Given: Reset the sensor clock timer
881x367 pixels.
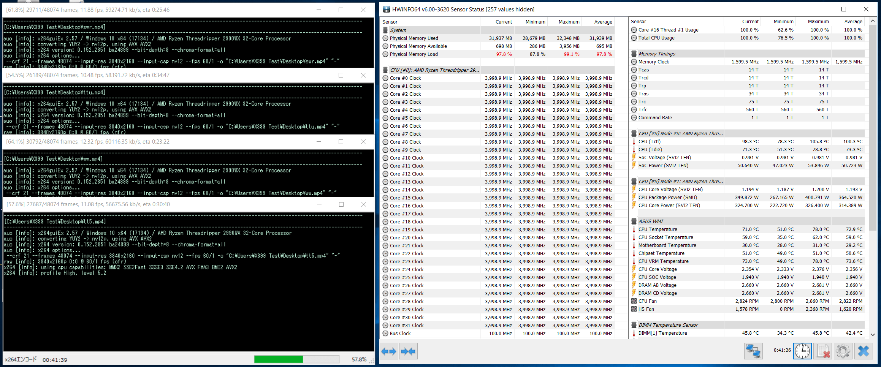Looking at the screenshot, I should pos(802,351).
